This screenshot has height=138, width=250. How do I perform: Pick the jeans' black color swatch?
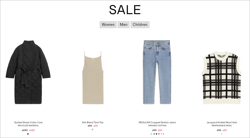point(156,134)
